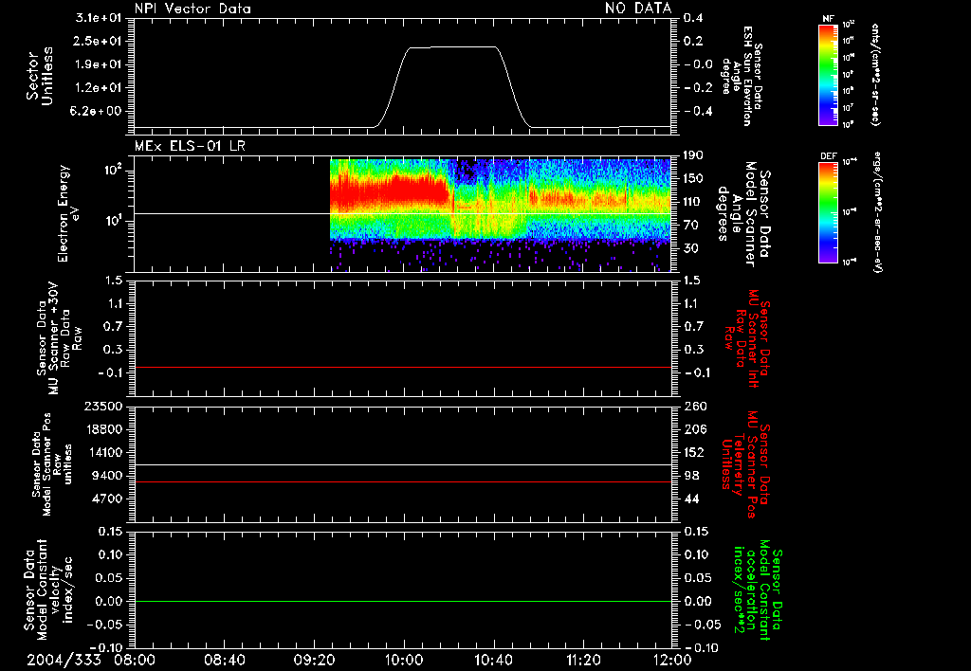Click the 9400 tick label

(x=107, y=476)
